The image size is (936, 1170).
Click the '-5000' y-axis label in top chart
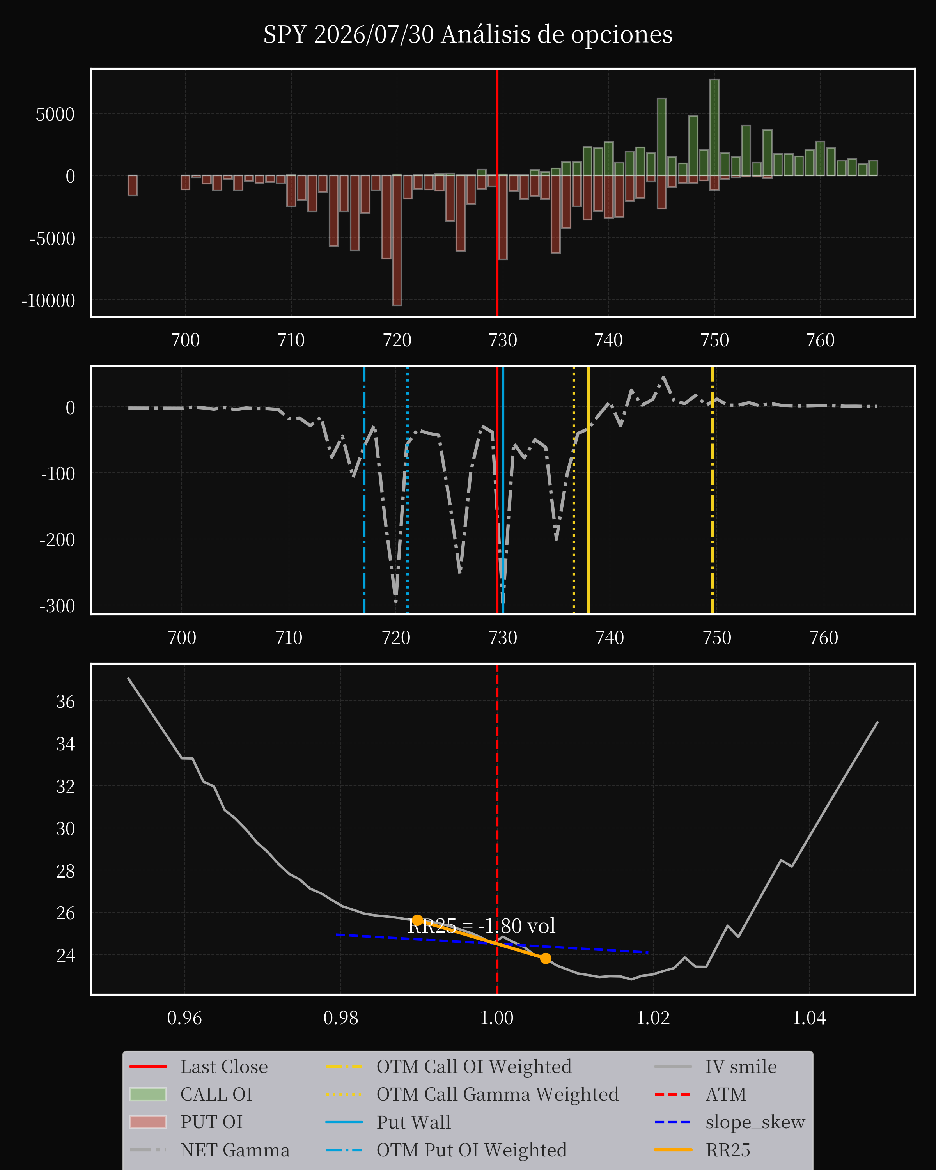(53, 239)
